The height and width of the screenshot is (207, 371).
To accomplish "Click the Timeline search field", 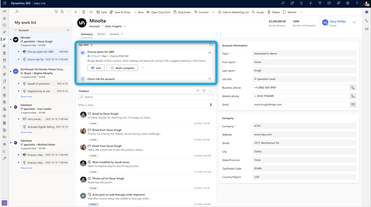I will pyautogui.click(x=146, y=97).
